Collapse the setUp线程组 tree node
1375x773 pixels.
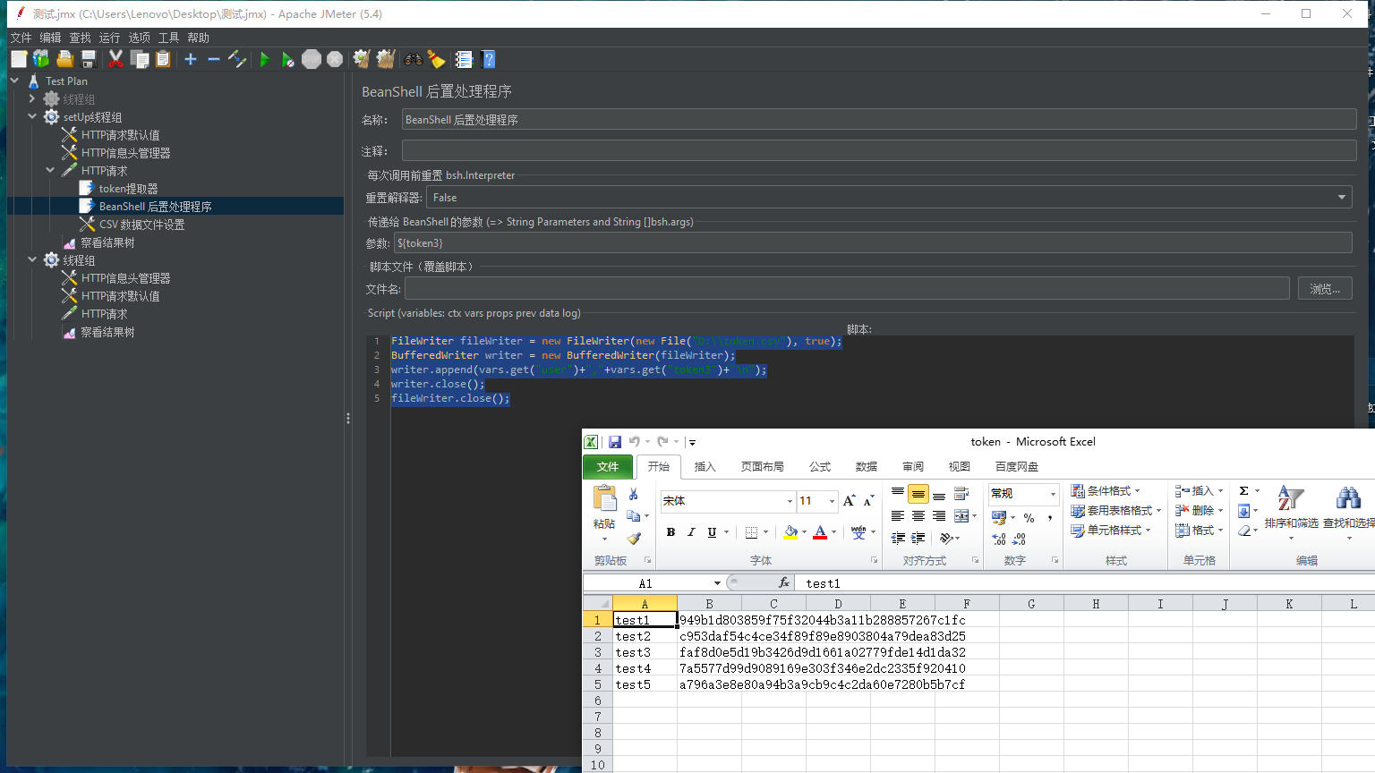click(x=32, y=116)
